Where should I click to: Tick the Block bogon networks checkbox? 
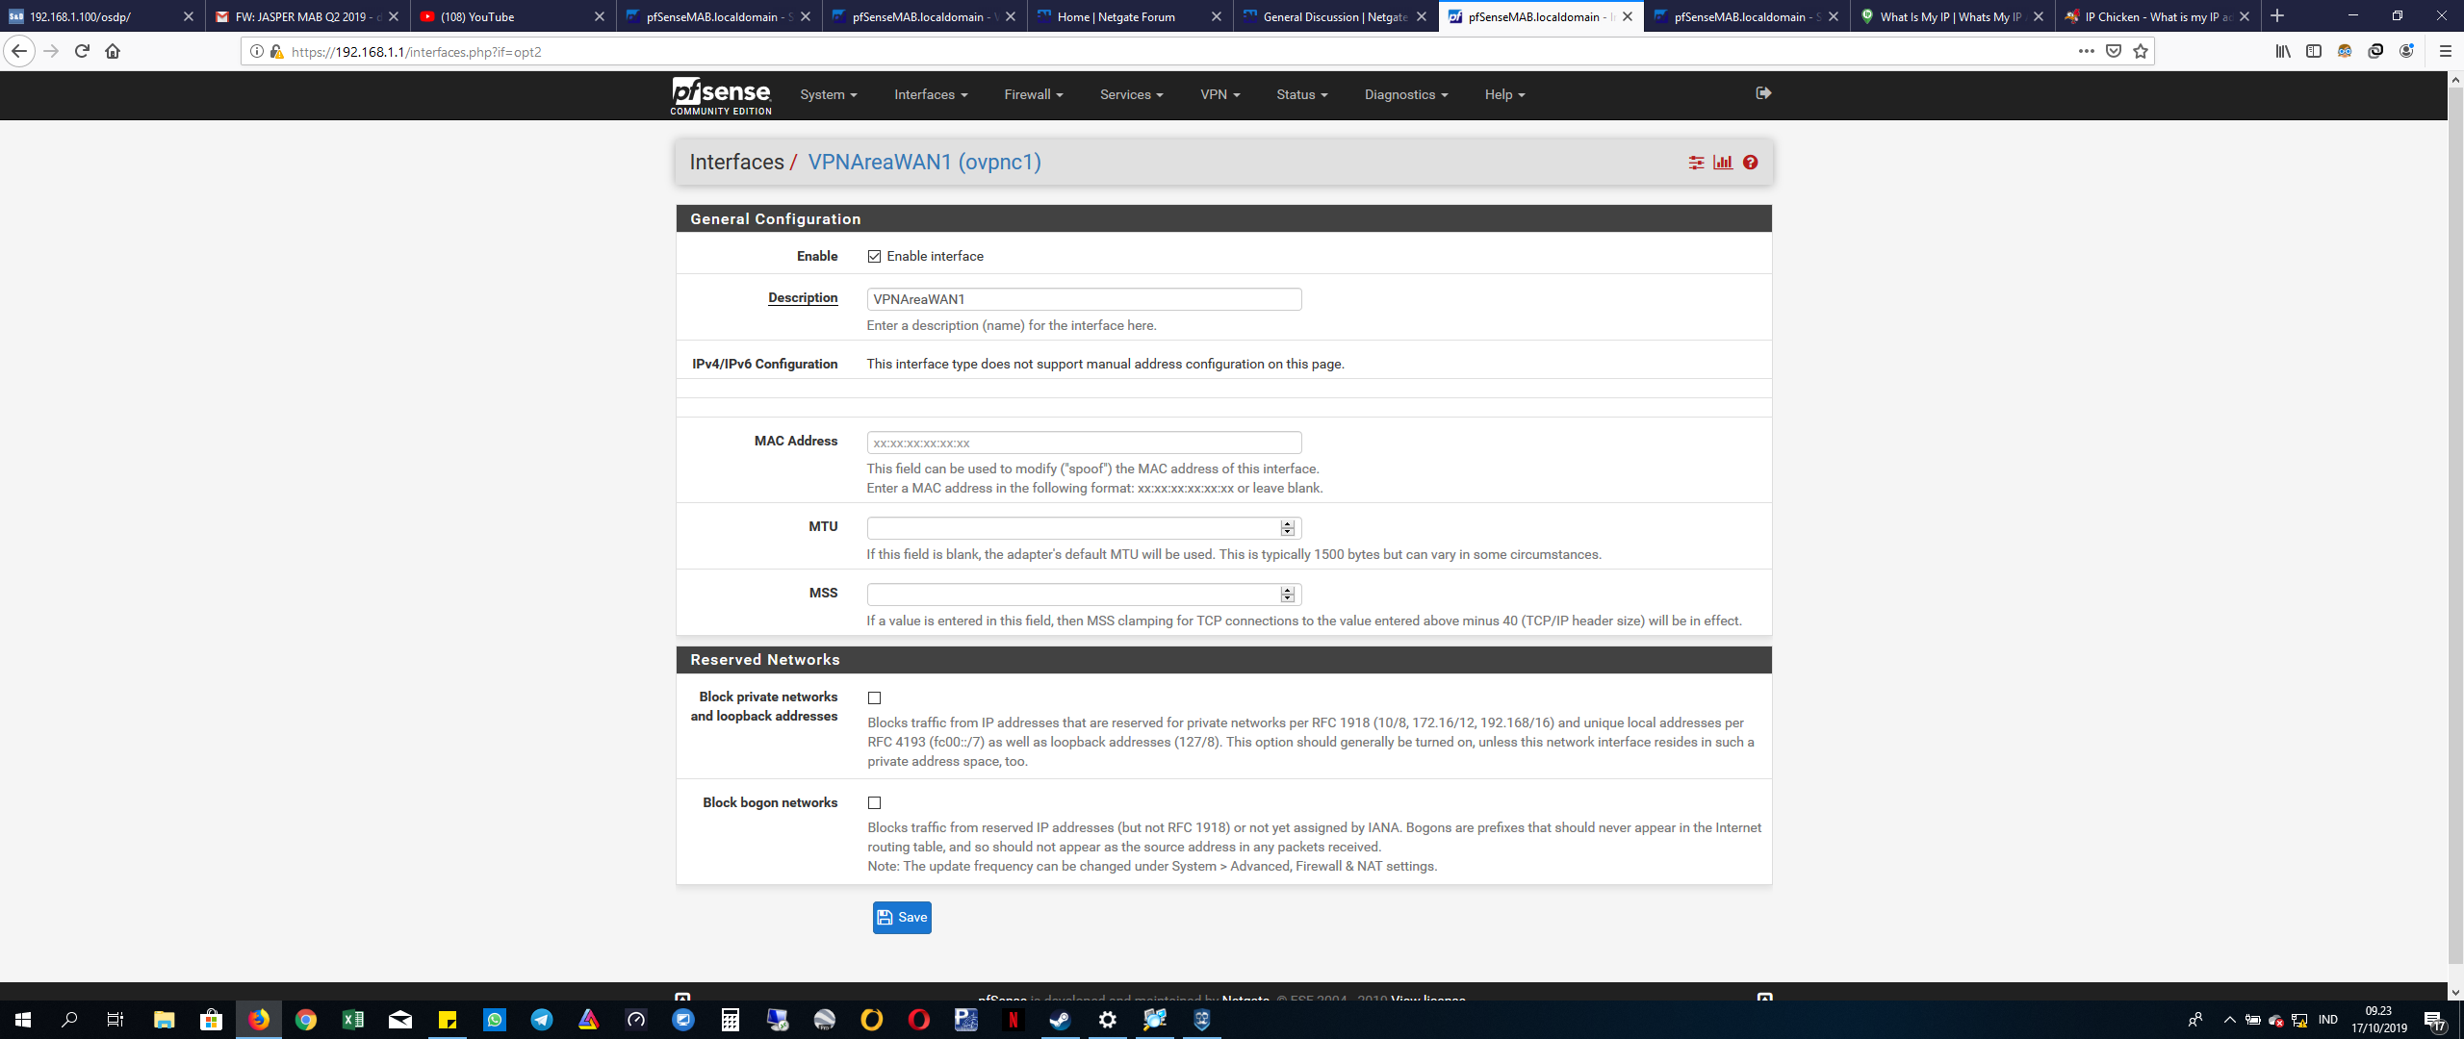[874, 803]
